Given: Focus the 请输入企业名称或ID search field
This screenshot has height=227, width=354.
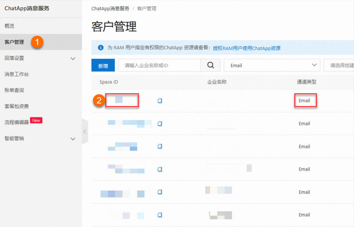Looking at the screenshot, I should click(x=159, y=65).
